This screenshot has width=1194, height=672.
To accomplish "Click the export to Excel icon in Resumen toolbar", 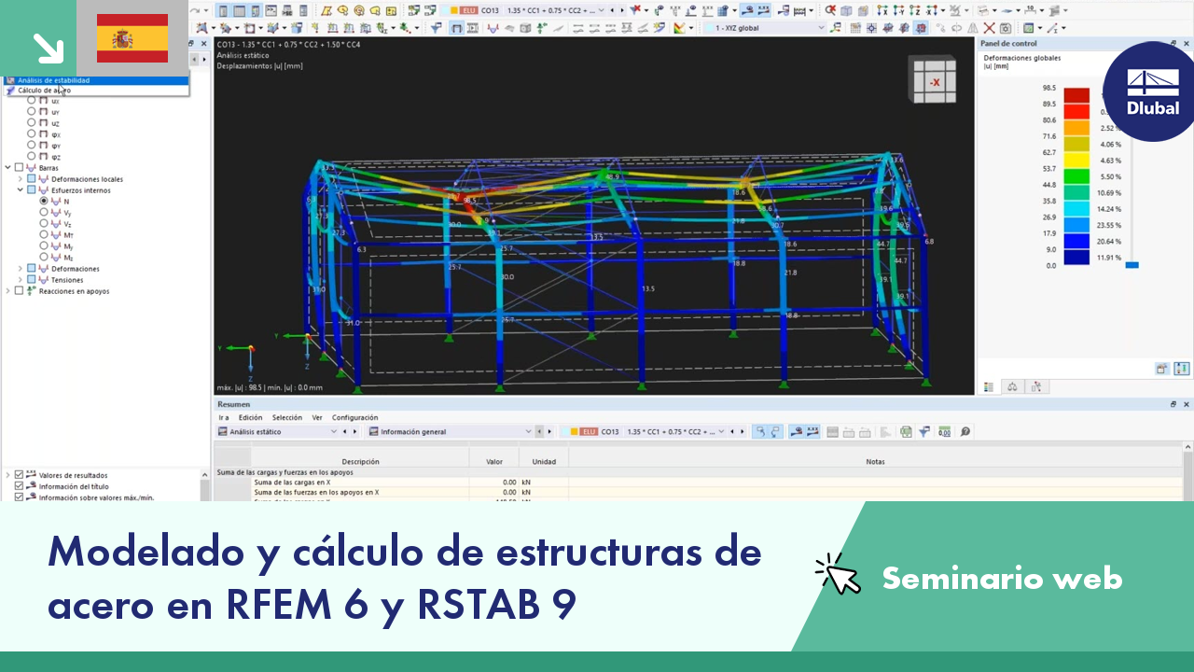I will 906,431.
